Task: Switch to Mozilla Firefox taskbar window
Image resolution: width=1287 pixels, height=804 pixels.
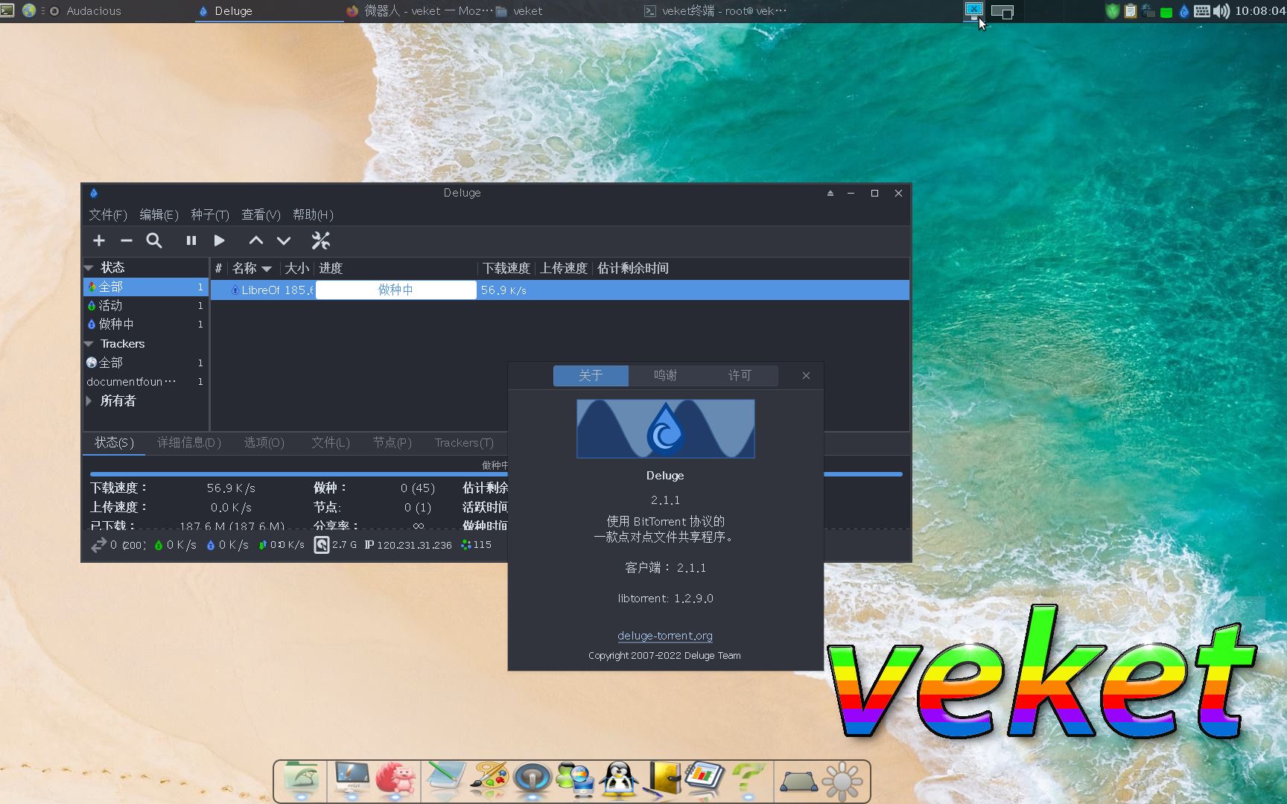Action: [x=419, y=11]
